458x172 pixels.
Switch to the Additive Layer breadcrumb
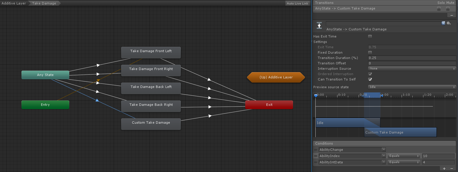(13, 3)
